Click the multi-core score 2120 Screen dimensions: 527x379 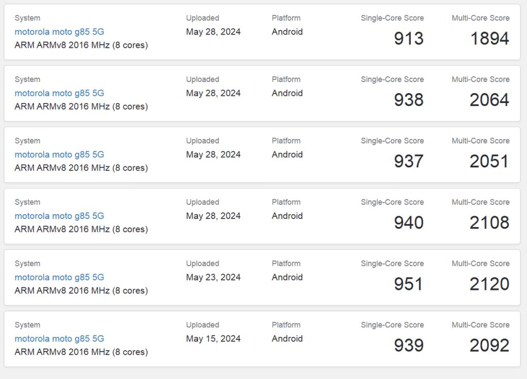(490, 284)
